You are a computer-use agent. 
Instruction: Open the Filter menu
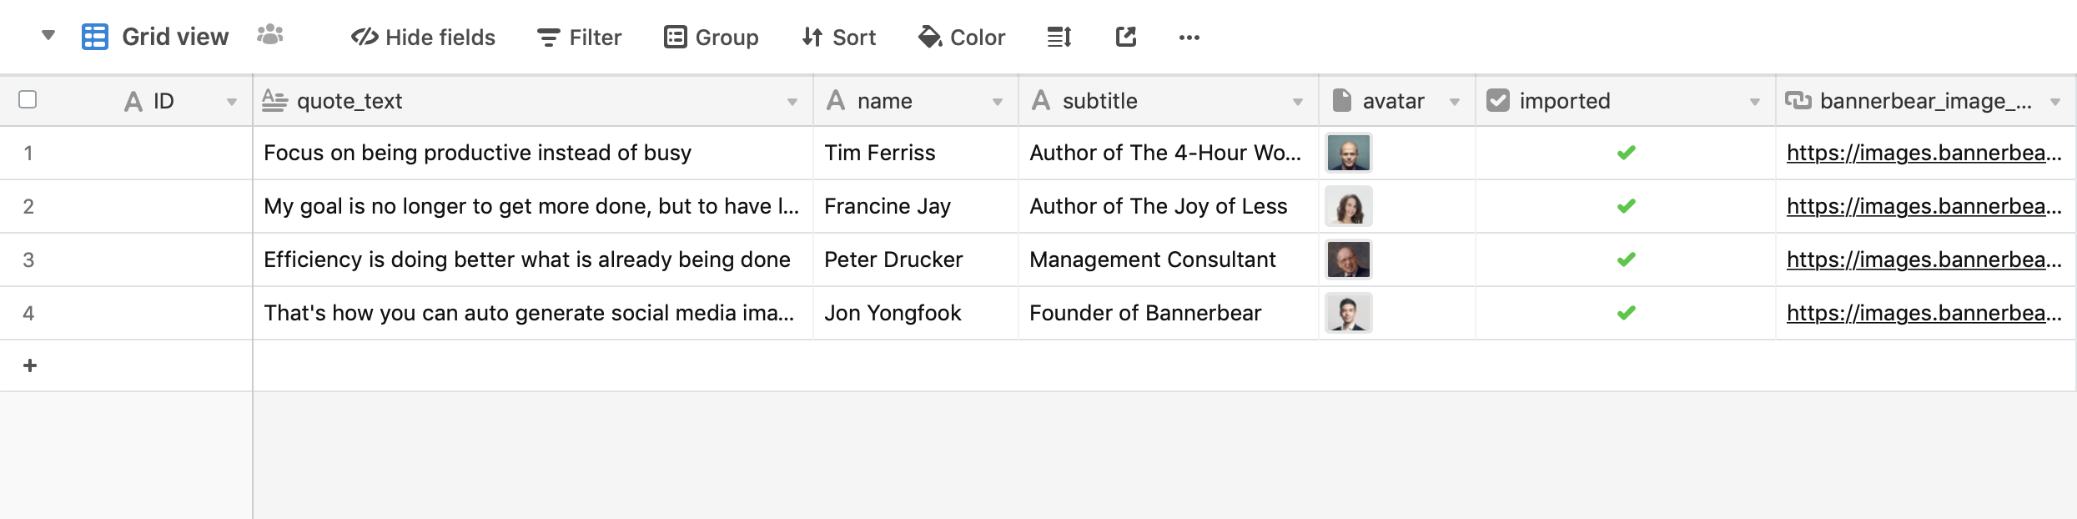(580, 37)
